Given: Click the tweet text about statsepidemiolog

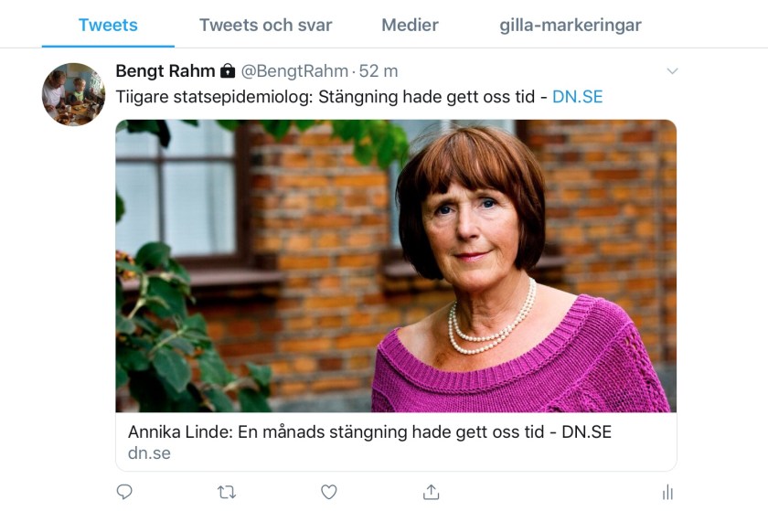Looking at the screenshot, I should (329, 97).
